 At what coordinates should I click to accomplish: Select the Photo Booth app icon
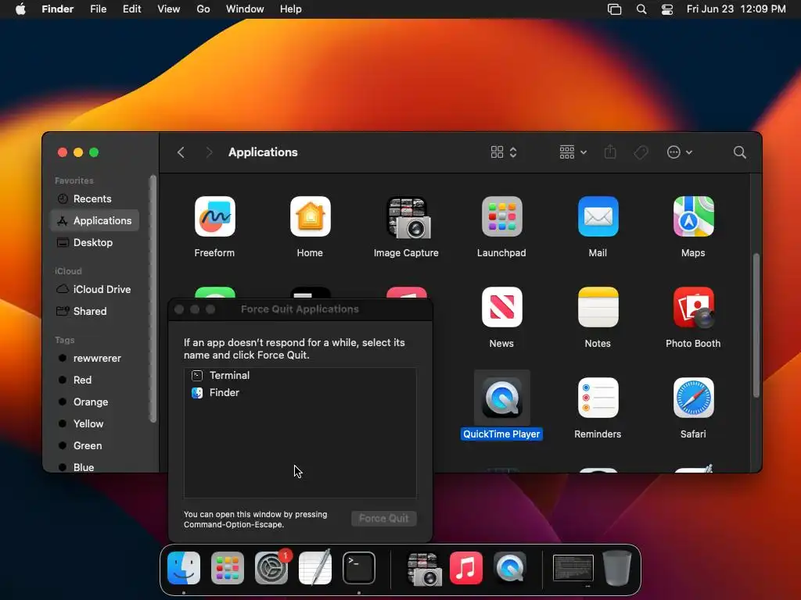coord(693,307)
